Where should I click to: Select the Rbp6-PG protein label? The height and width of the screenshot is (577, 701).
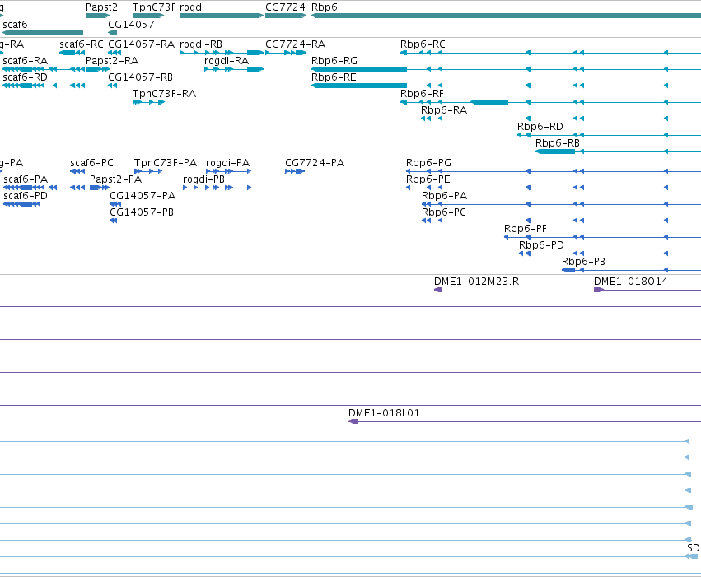[x=428, y=163]
